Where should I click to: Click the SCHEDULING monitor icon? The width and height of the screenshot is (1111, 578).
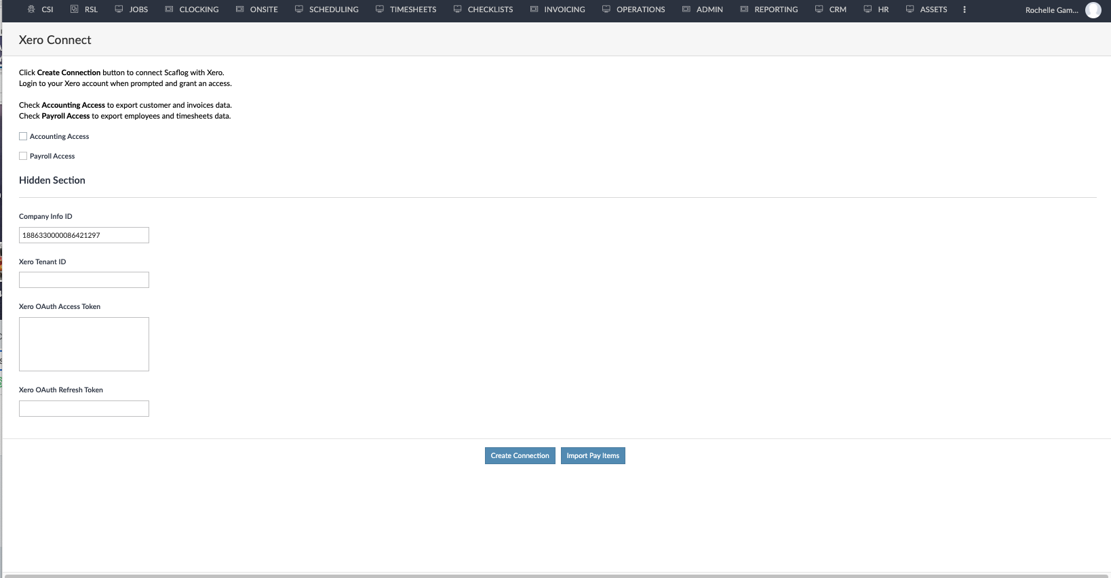click(x=298, y=9)
